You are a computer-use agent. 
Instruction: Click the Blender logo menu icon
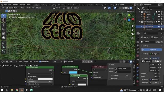(x=2, y=5)
